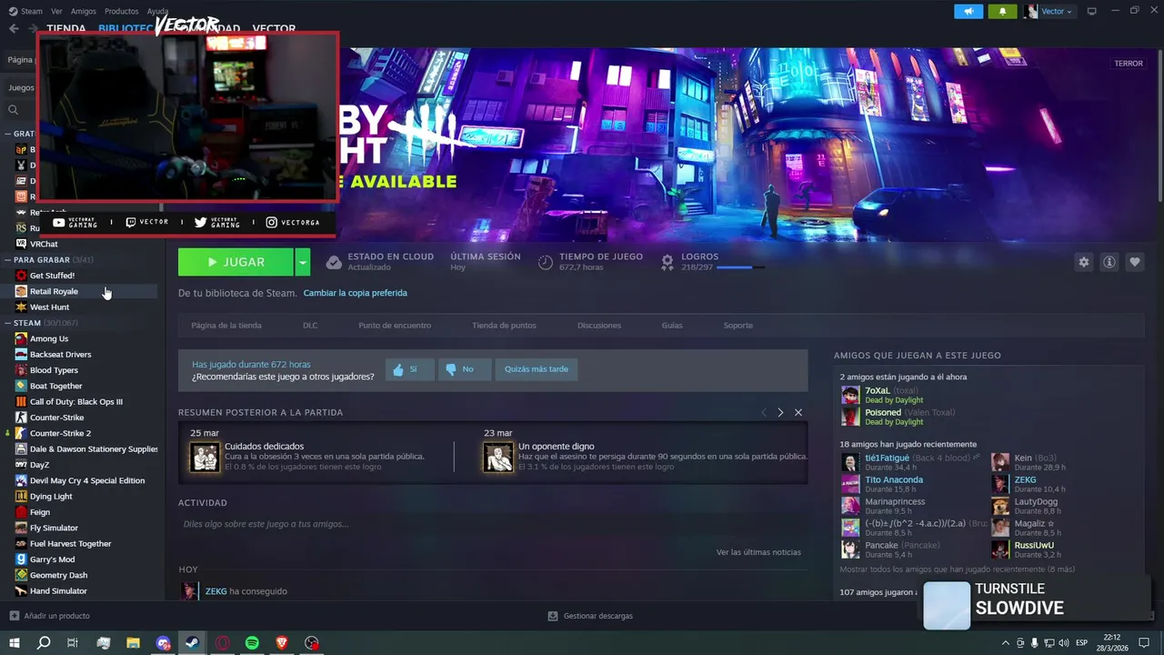View ZEKG friend avatar in recent players

(1000, 484)
